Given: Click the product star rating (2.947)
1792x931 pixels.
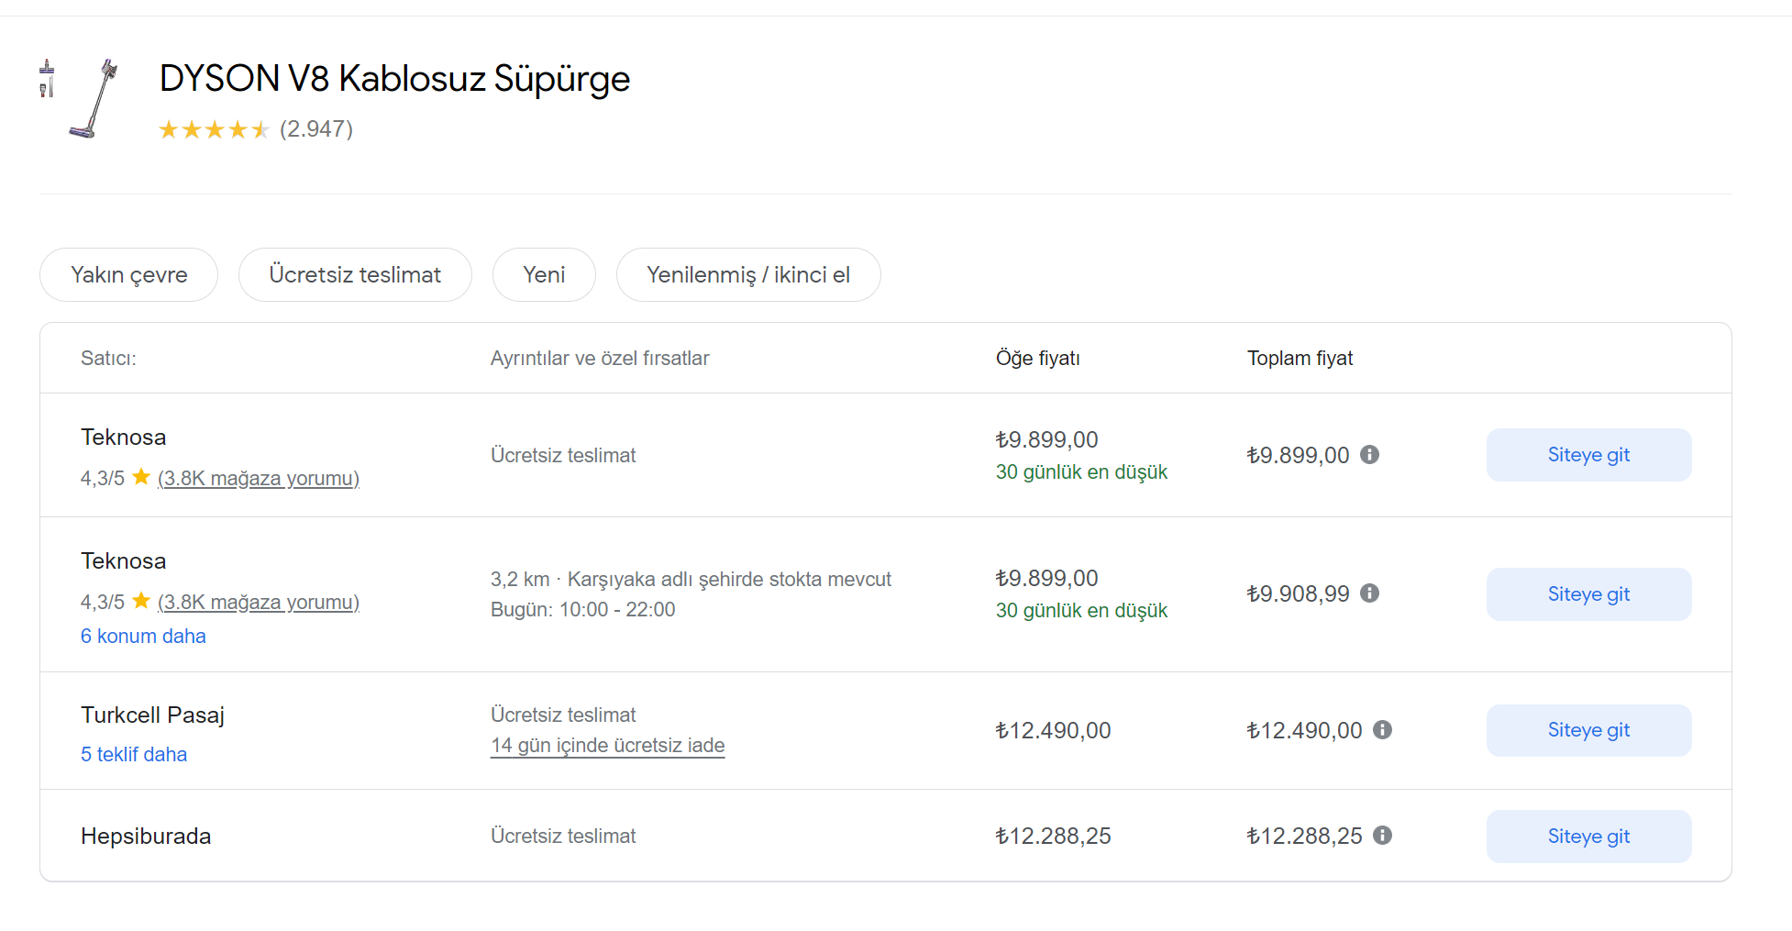Looking at the screenshot, I should pos(255,129).
